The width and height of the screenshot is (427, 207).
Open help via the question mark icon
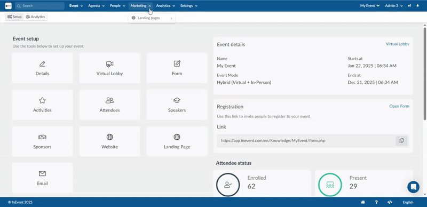pyautogui.click(x=376, y=202)
